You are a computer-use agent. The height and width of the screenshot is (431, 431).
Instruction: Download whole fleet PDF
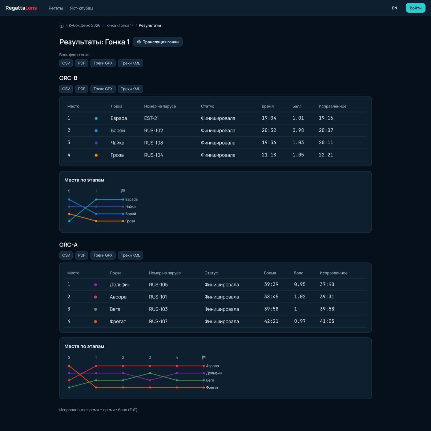[82, 63]
